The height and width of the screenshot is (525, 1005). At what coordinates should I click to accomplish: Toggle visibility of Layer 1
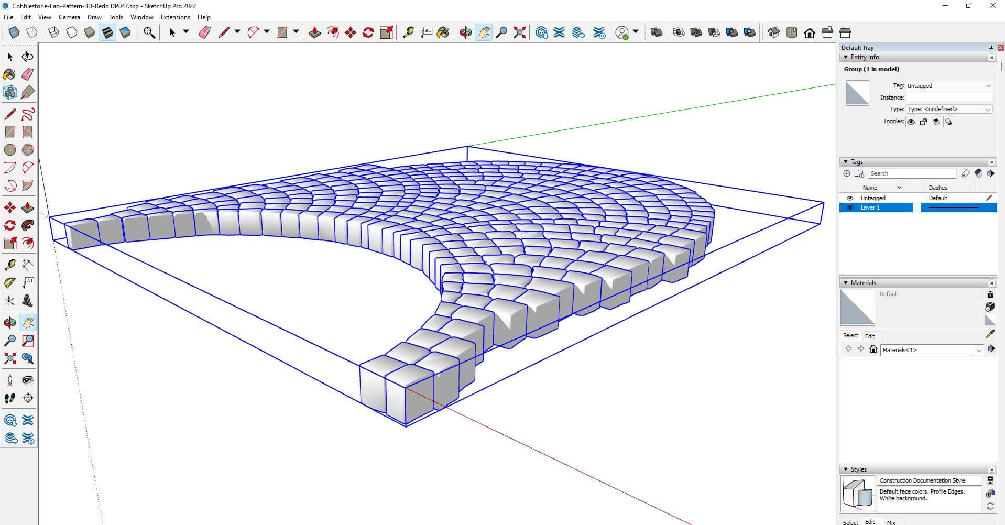(x=850, y=207)
